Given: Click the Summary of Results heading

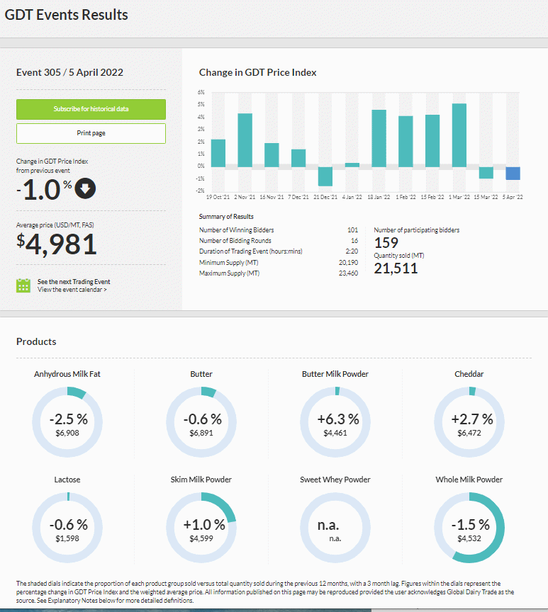Looking at the screenshot, I should click(226, 217).
